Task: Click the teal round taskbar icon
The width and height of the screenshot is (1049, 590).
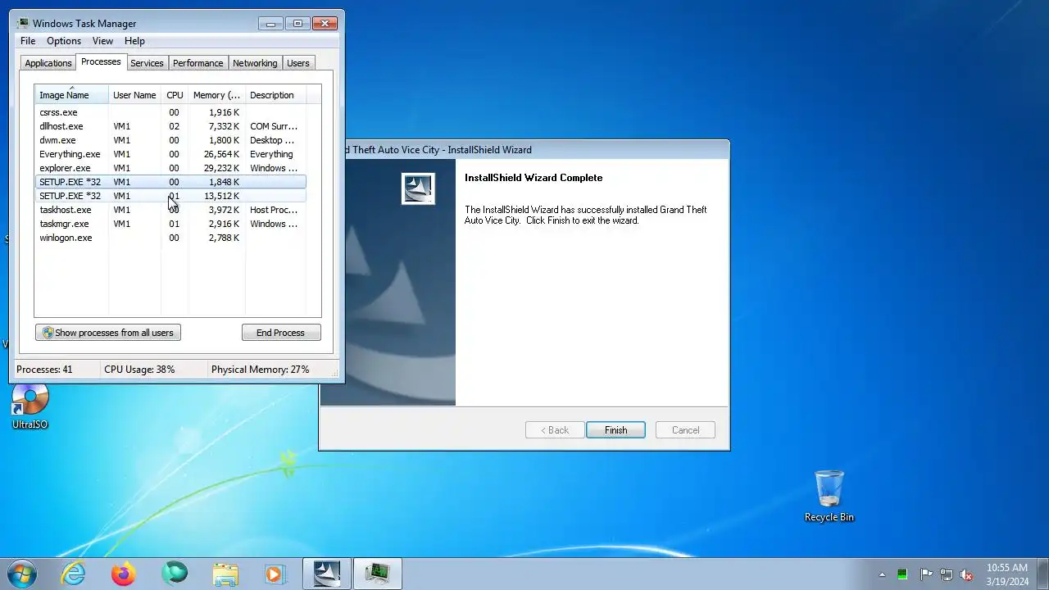Action: [174, 574]
